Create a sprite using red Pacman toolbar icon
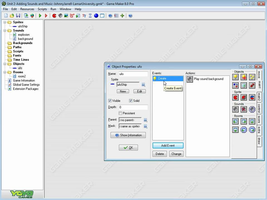 [54, 16]
